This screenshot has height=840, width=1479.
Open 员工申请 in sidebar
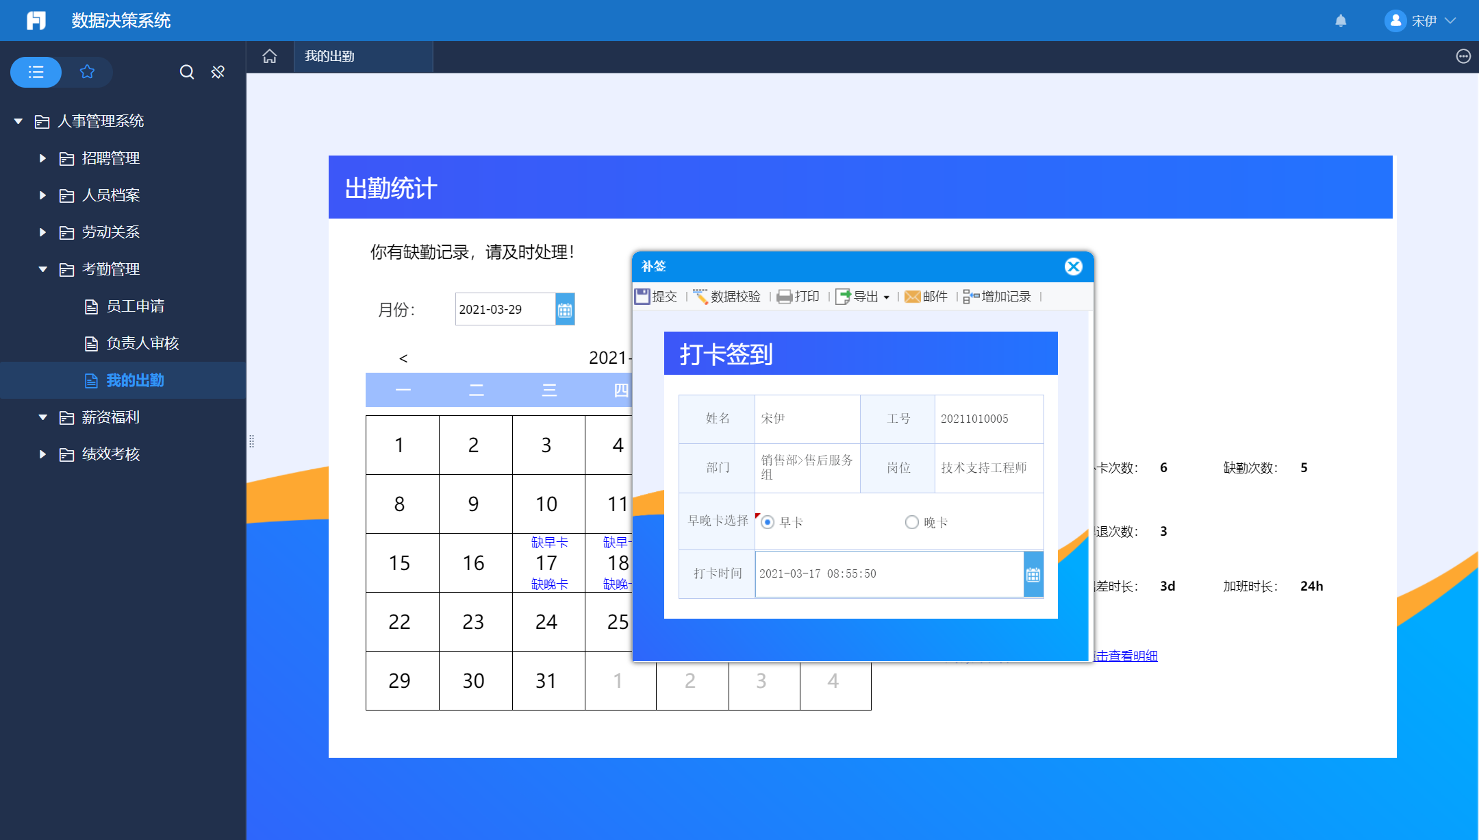[x=135, y=306]
